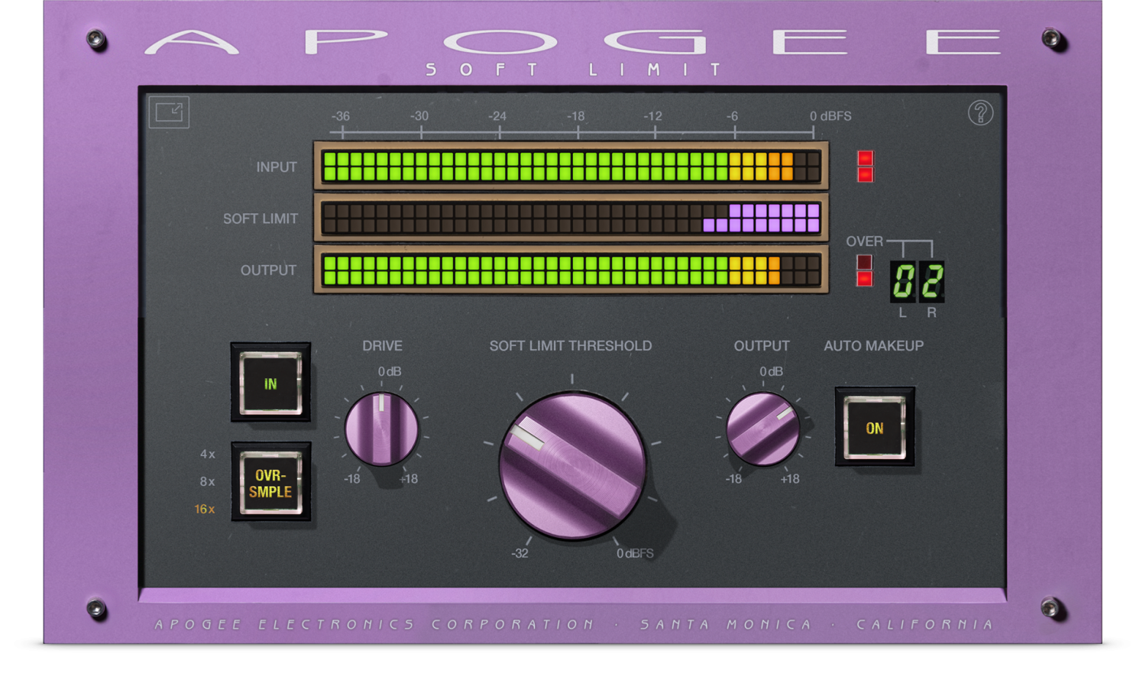Toggle the OVR-SMPLE oversampling button
Screen dimensions: 1146x699
pos(271,482)
